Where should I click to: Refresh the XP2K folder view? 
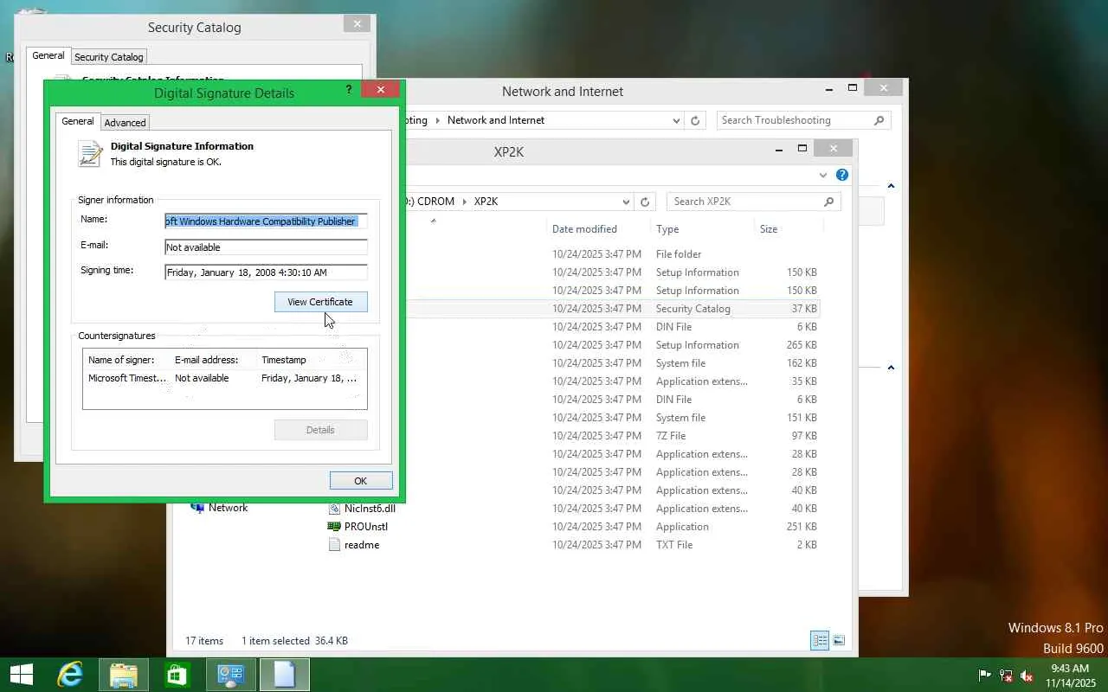click(x=644, y=202)
